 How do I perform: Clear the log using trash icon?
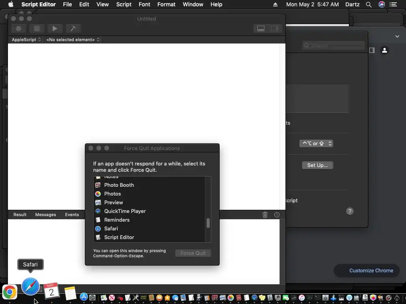265,215
